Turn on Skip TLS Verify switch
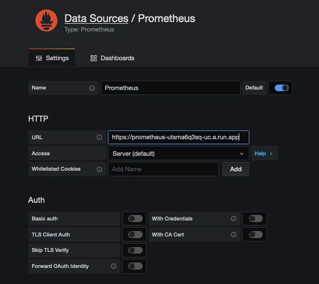 (135, 250)
